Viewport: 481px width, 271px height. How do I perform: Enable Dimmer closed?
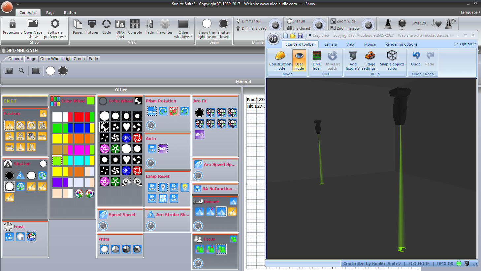[251, 28]
